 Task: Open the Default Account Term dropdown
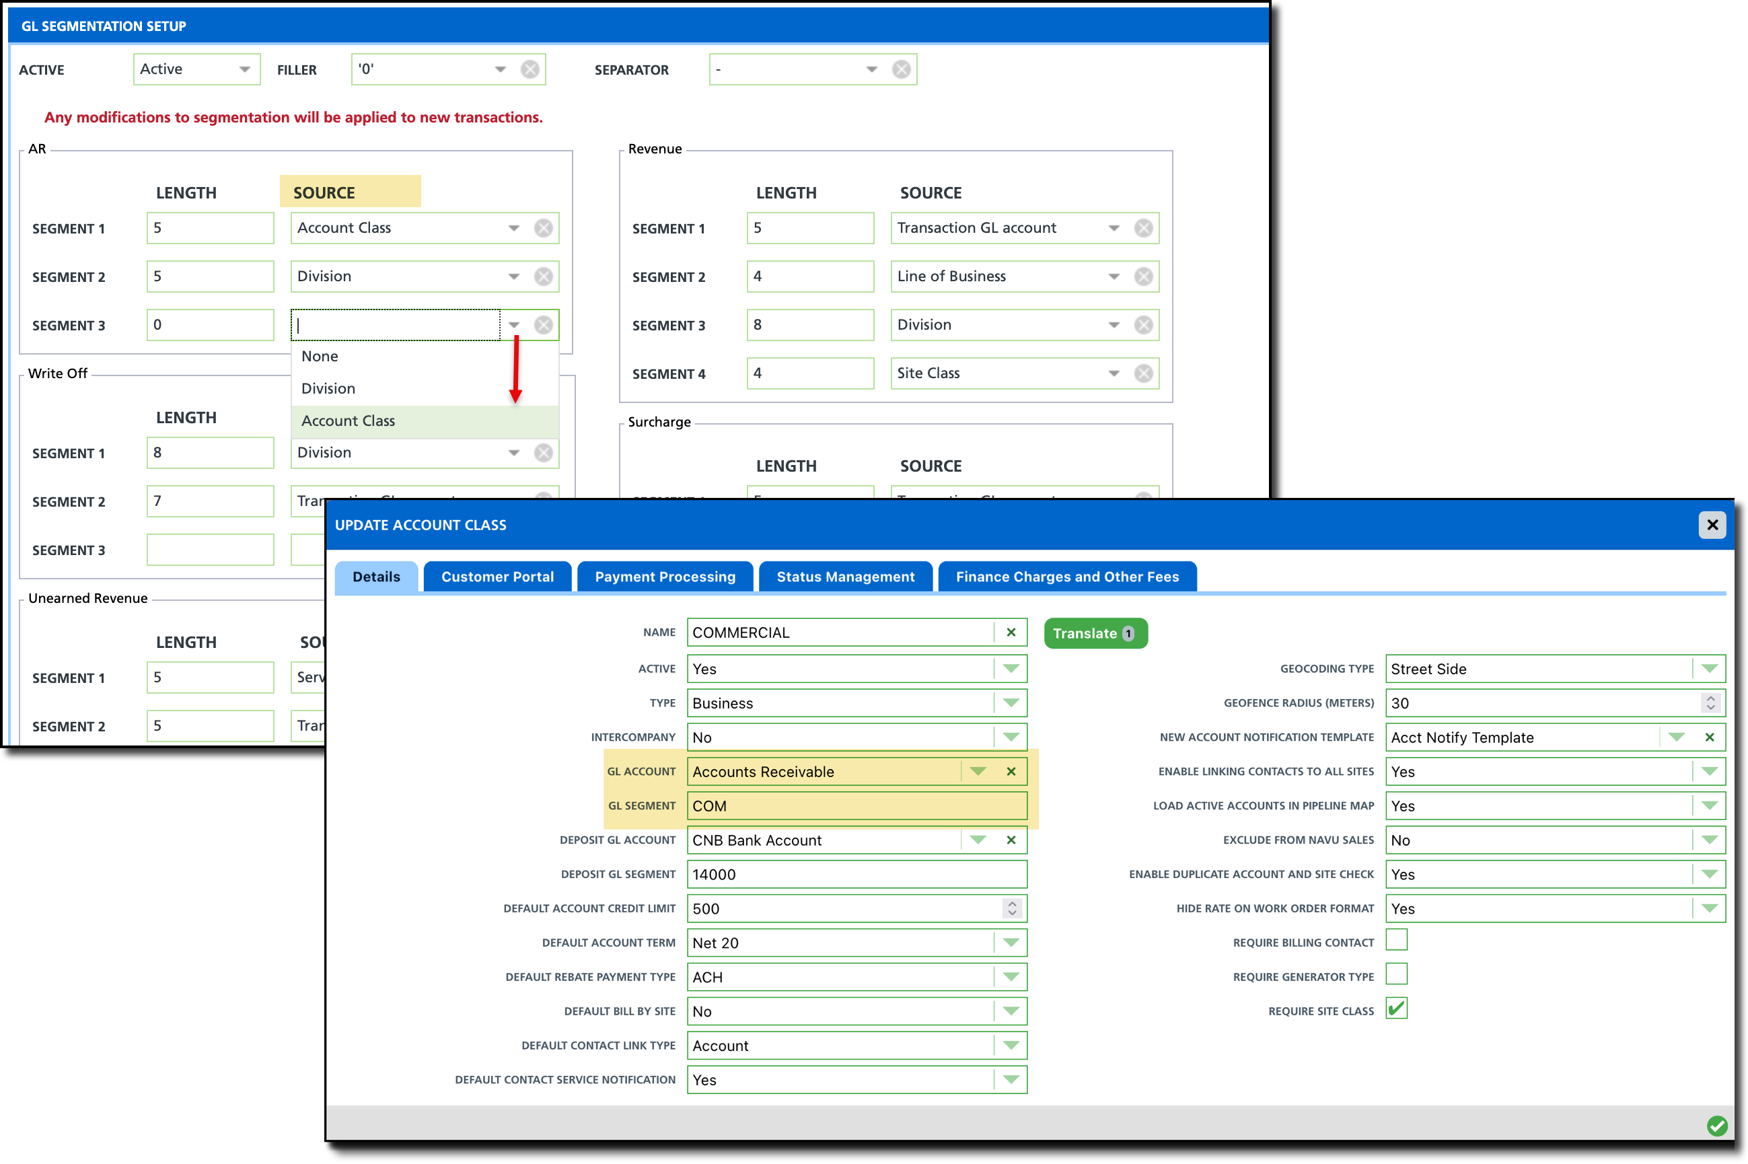point(1011,943)
